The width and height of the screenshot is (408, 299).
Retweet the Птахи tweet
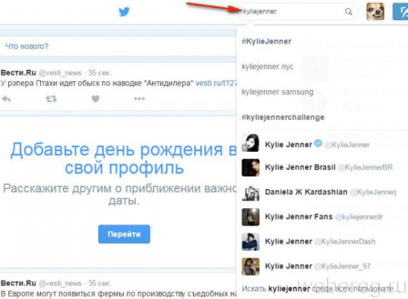[x=51, y=98]
